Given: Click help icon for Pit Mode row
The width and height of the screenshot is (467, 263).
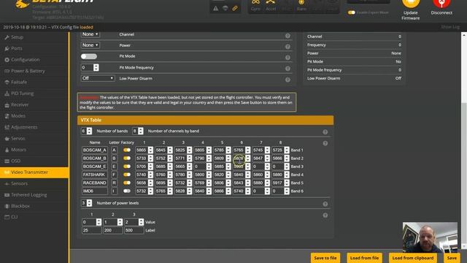Looking at the screenshot, I should (287, 58).
